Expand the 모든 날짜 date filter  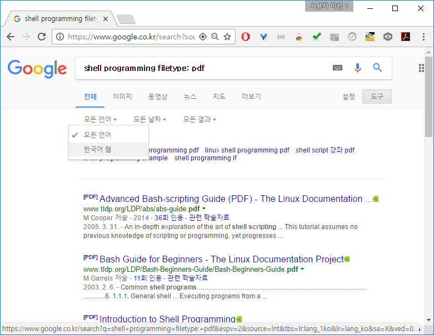[x=149, y=119]
